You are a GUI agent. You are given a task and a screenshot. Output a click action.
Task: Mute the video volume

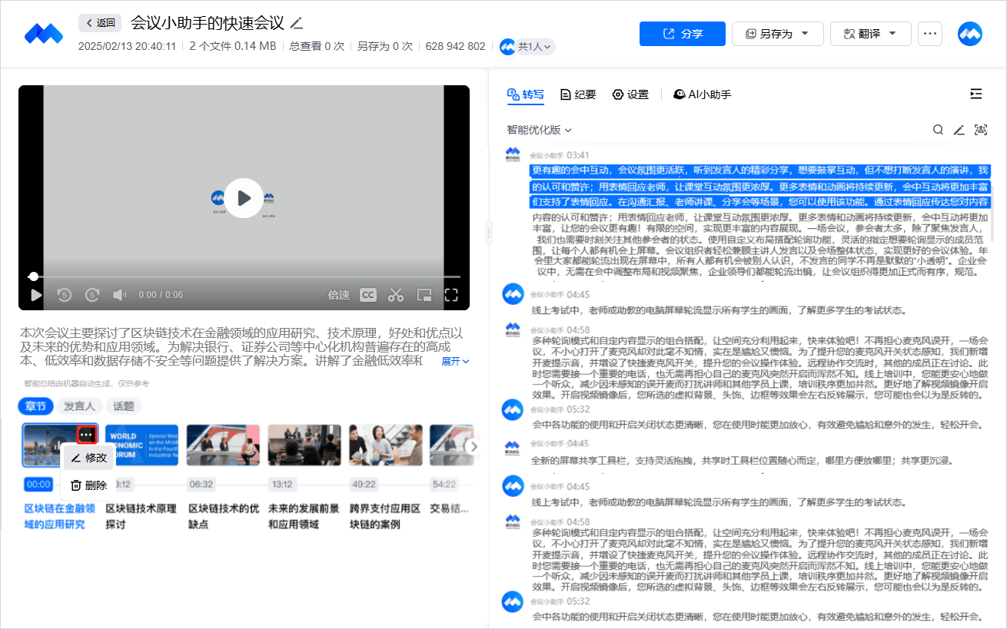120,295
